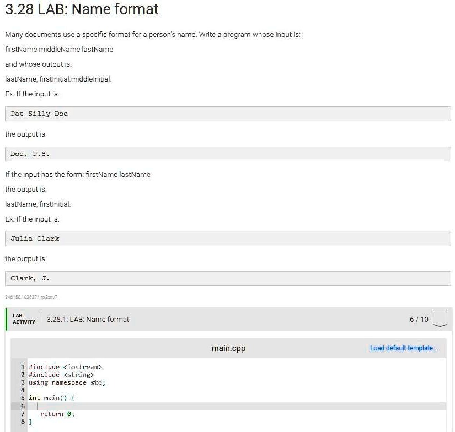The image size is (455, 432).
Task: Click the 'firstName middleName lastName' text
Action: click(x=59, y=49)
